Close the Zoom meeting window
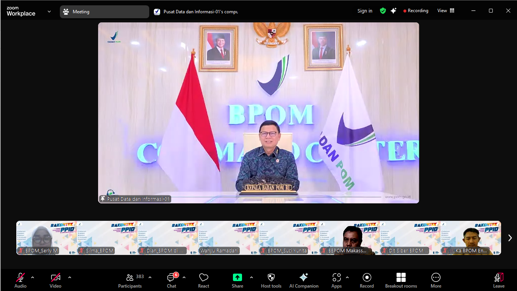Screen dimensions: 517x291 coord(508,11)
